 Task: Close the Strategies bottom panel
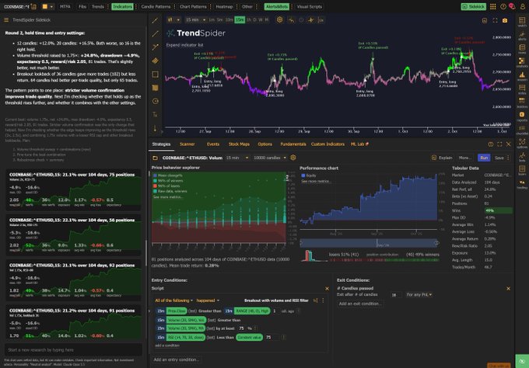(x=508, y=144)
